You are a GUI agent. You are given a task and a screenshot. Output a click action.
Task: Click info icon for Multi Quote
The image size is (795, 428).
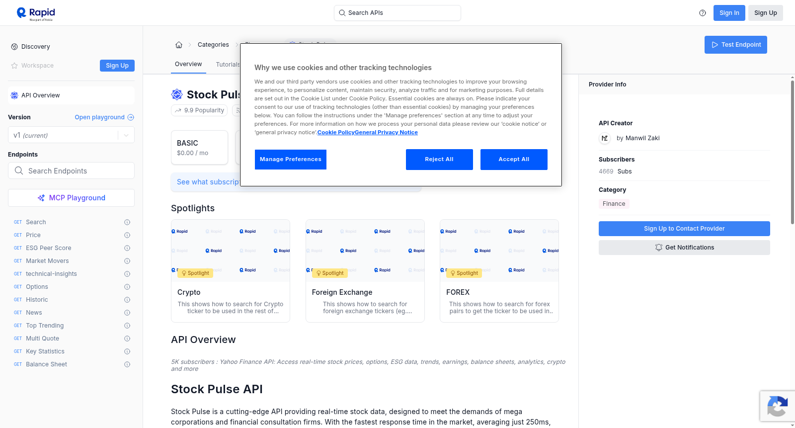click(x=127, y=339)
